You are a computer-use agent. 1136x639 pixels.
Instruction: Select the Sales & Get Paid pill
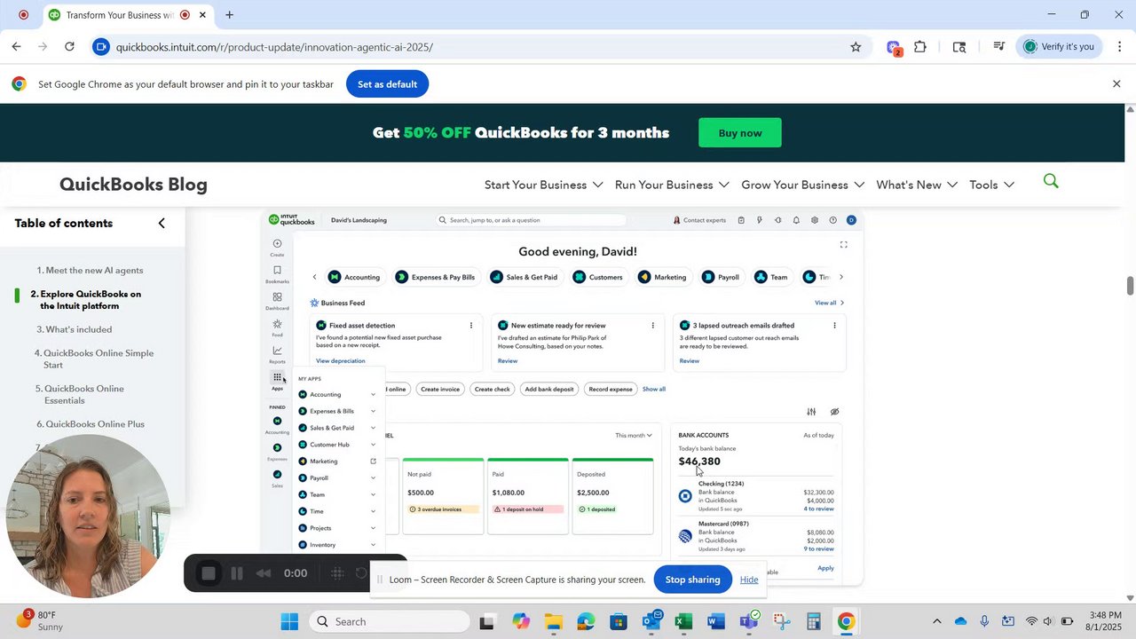525,277
